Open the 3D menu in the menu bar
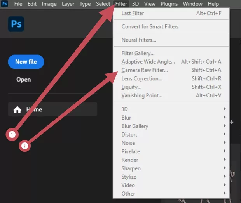 [135, 4]
